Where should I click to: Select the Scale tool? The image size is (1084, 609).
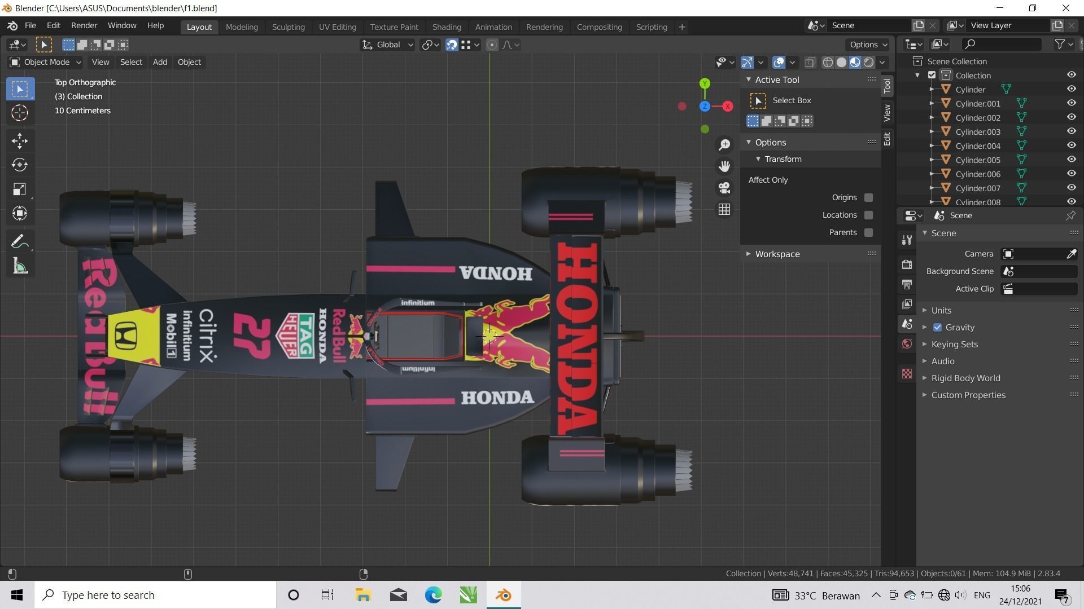[x=20, y=189]
